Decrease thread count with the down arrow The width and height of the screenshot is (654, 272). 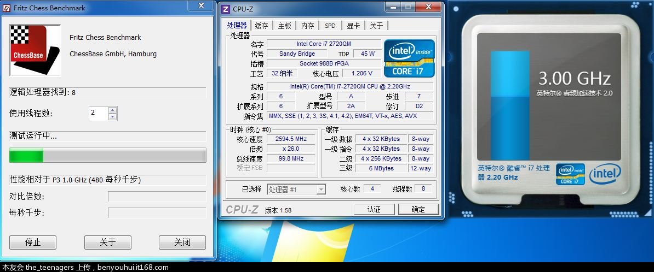tap(112, 117)
